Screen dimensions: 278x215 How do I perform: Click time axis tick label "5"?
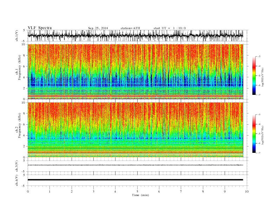(x=137, y=191)
